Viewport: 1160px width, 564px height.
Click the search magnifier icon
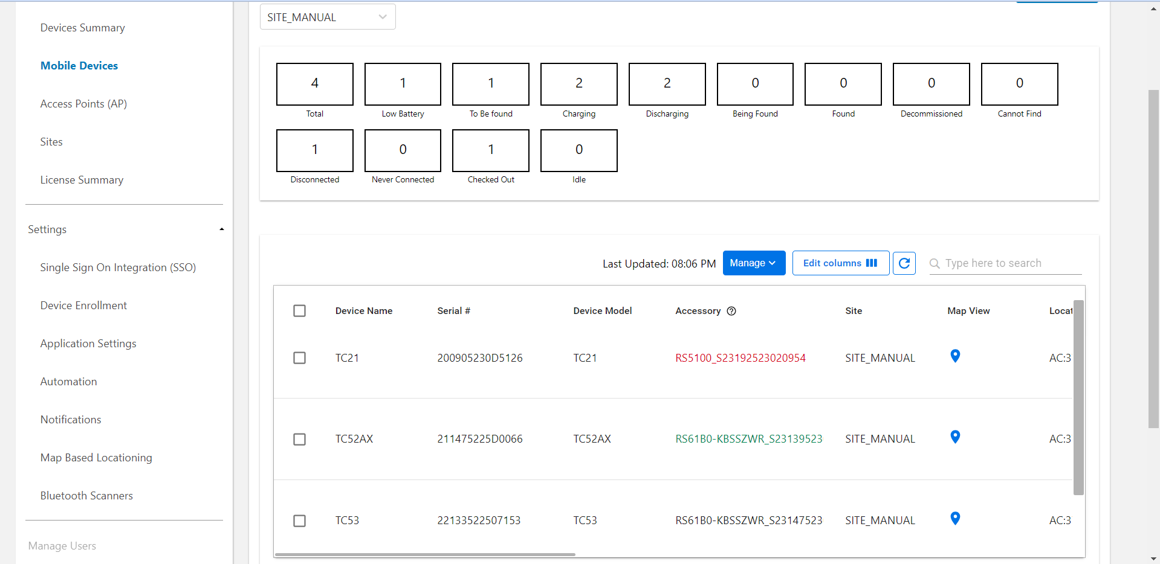(x=935, y=263)
